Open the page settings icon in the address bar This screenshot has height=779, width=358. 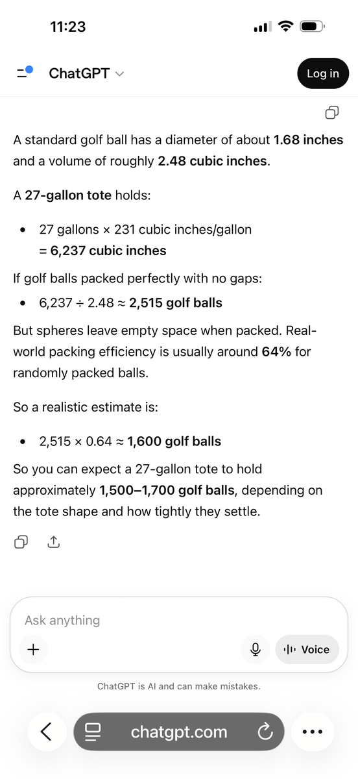(x=93, y=732)
